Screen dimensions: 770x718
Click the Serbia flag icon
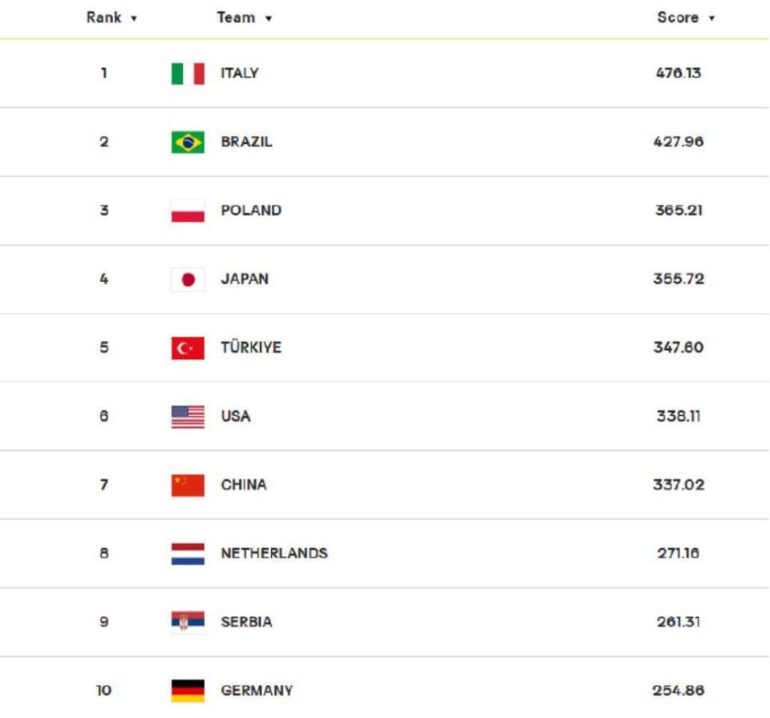click(188, 623)
